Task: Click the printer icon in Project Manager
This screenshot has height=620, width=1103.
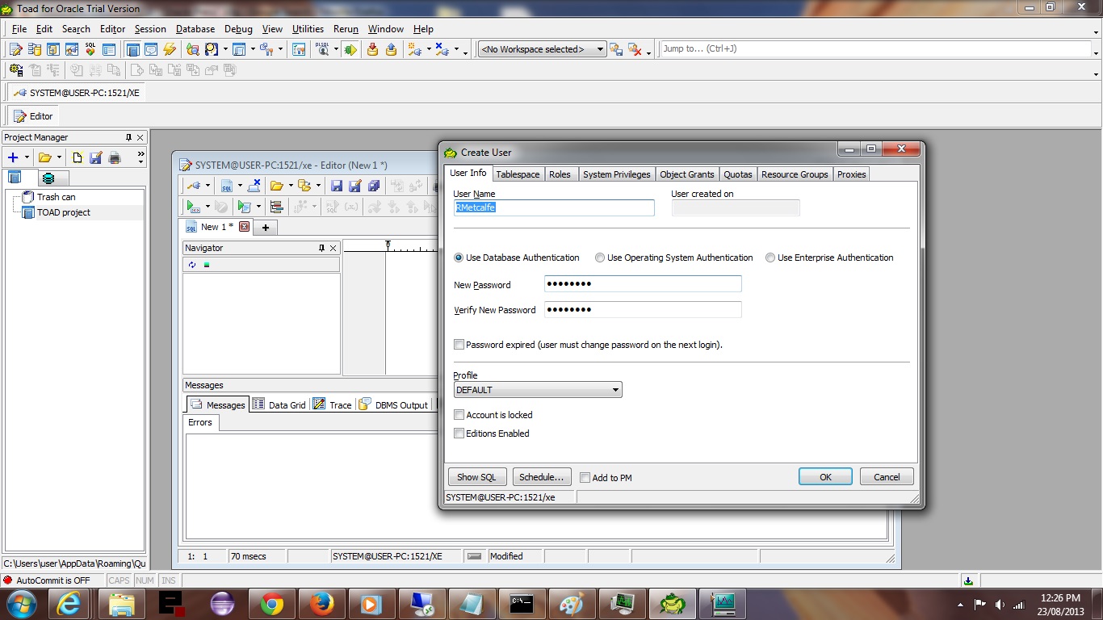Action: [115, 157]
